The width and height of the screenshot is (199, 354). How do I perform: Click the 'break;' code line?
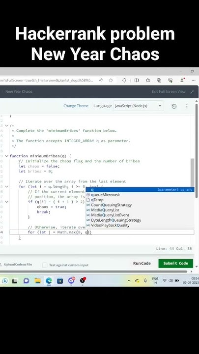click(44, 212)
